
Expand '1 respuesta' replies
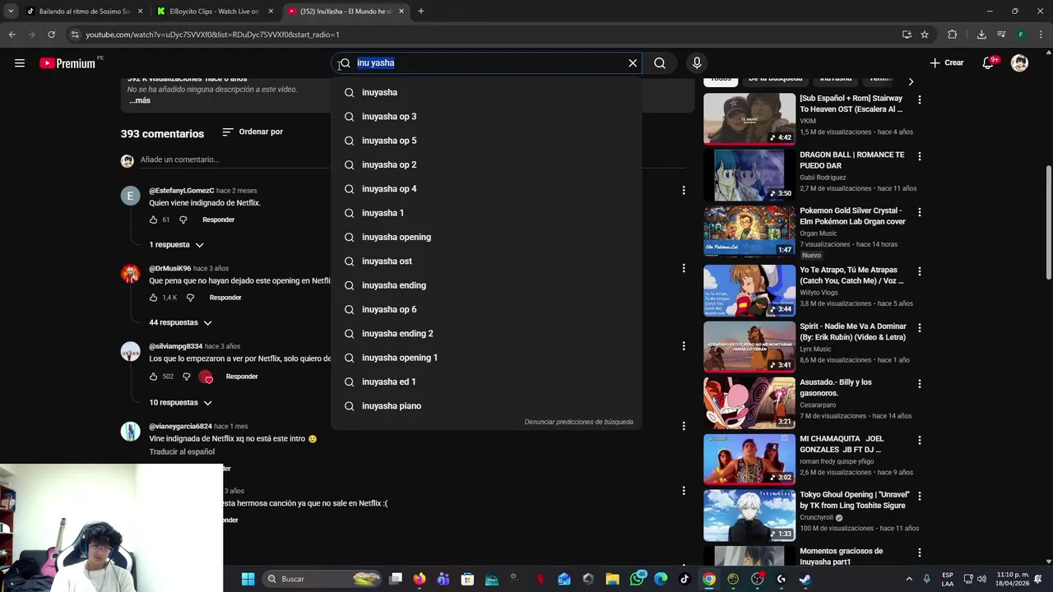coord(176,245)
